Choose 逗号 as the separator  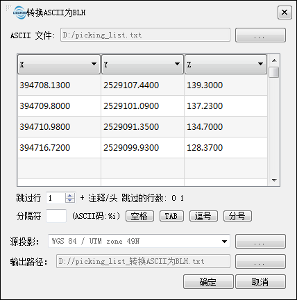(x=203, y=216)
